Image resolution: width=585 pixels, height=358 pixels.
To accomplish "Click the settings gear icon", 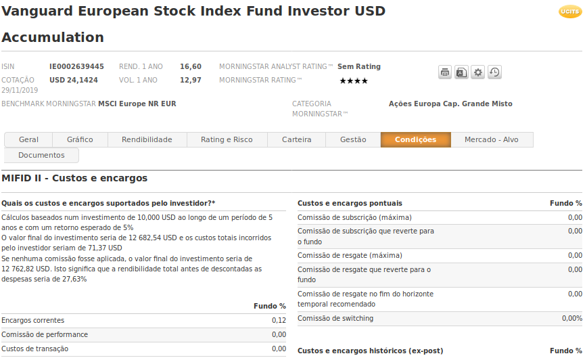I will coord(478,72).
